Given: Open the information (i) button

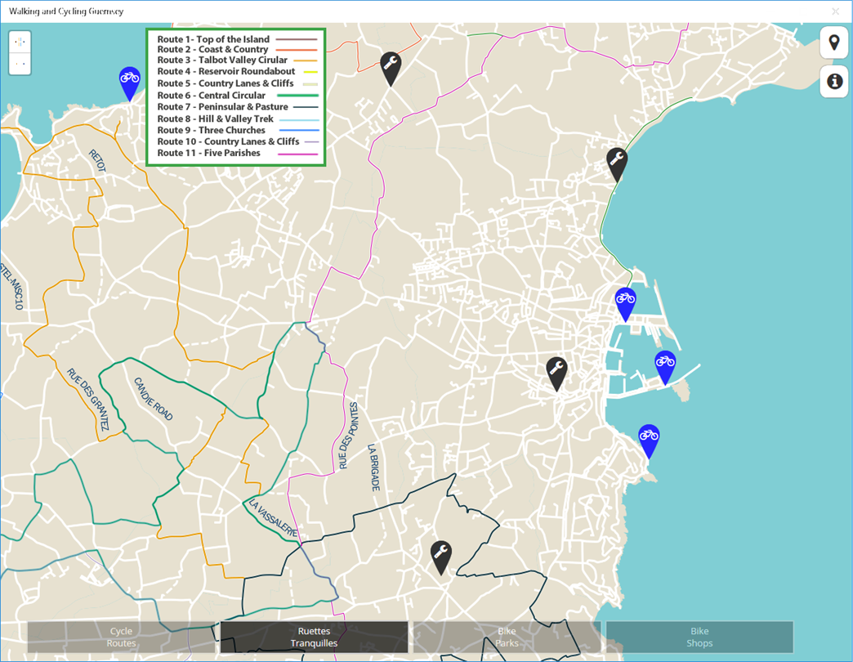Looking at the screenshot, I should tap(834, 82).
